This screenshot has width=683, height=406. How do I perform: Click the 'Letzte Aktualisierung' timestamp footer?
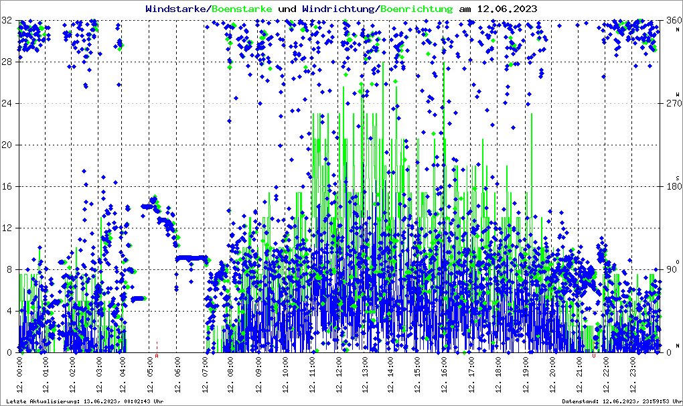[85, 401]
